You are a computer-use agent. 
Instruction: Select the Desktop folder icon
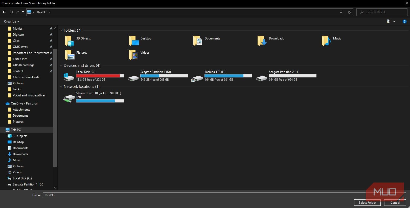click(x=134, y=41)
